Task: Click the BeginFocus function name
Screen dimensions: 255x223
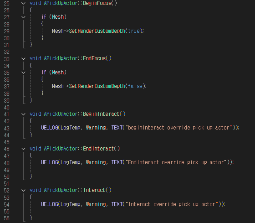Action: tap(97, 3)
